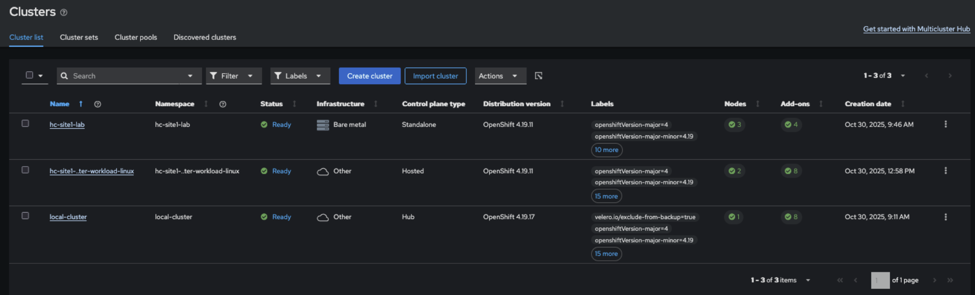This screenshot has height=295, width=975.
Task: Click the Create cluster button
Action: click(x=369, y=76)
